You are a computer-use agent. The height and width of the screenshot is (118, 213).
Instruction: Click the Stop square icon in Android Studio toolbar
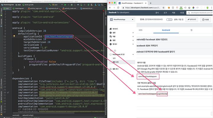85,5
